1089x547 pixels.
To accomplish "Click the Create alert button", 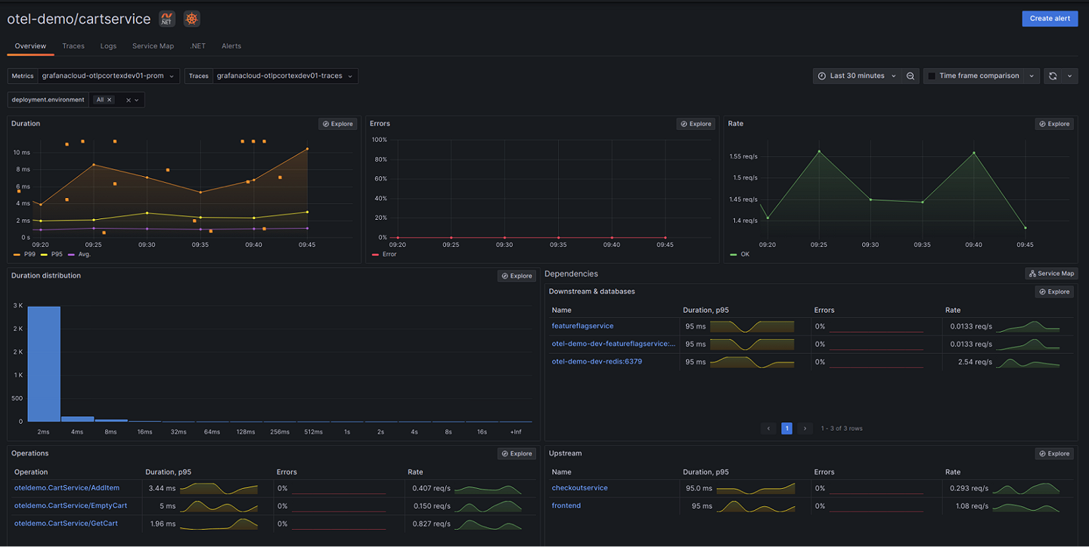I will click(x=1050, y=18).
